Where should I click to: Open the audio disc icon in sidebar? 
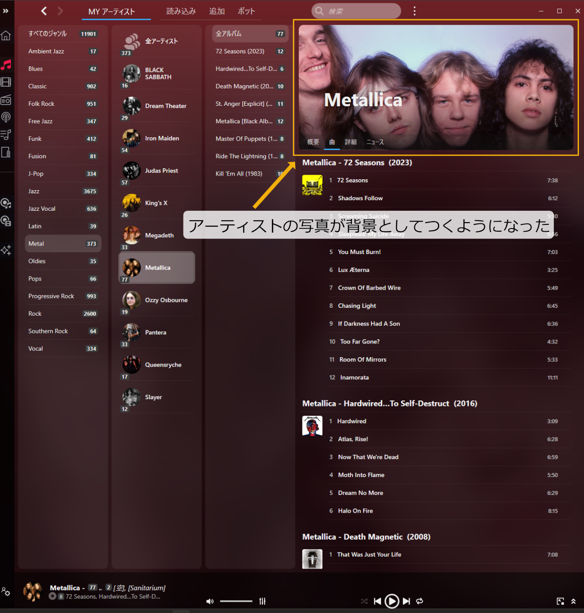coord(6,203)
